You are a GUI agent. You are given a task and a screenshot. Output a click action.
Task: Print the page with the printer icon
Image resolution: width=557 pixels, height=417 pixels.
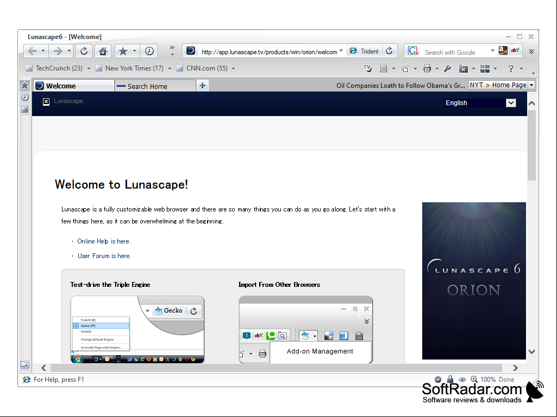(x=427, y=68)
